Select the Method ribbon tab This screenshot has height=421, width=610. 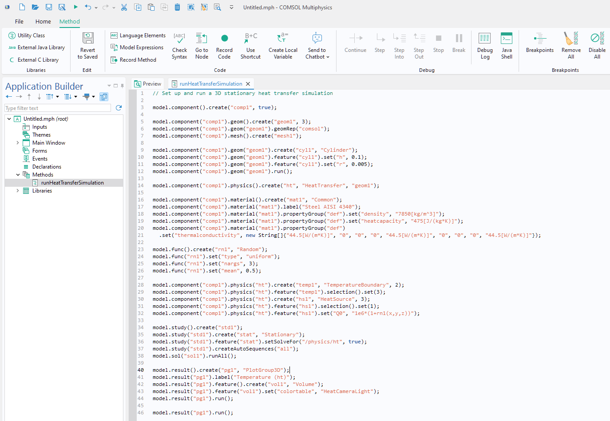[x=70, y=21]
